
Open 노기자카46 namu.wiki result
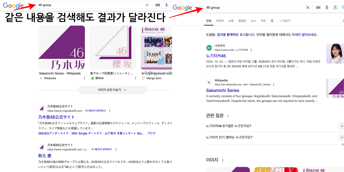(216, 56)
